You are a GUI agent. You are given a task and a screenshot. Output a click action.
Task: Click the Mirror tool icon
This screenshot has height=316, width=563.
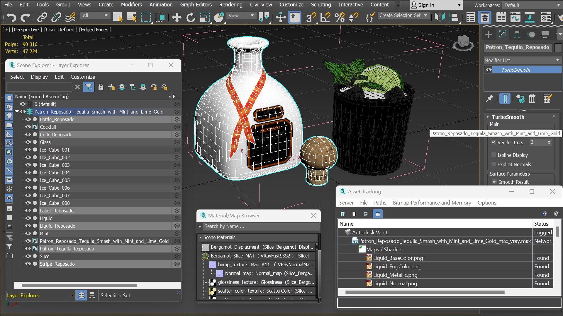click(x=440, y=18)
